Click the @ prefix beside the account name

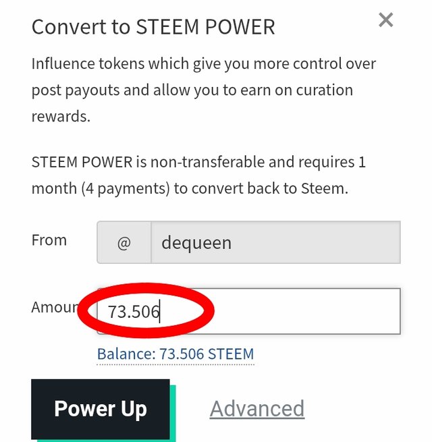point(124,242)
